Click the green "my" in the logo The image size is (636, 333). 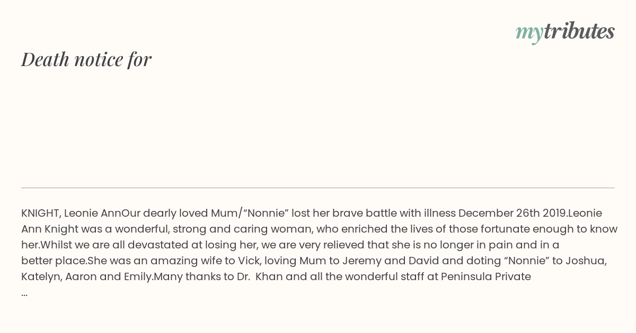(x=529, y=34)
